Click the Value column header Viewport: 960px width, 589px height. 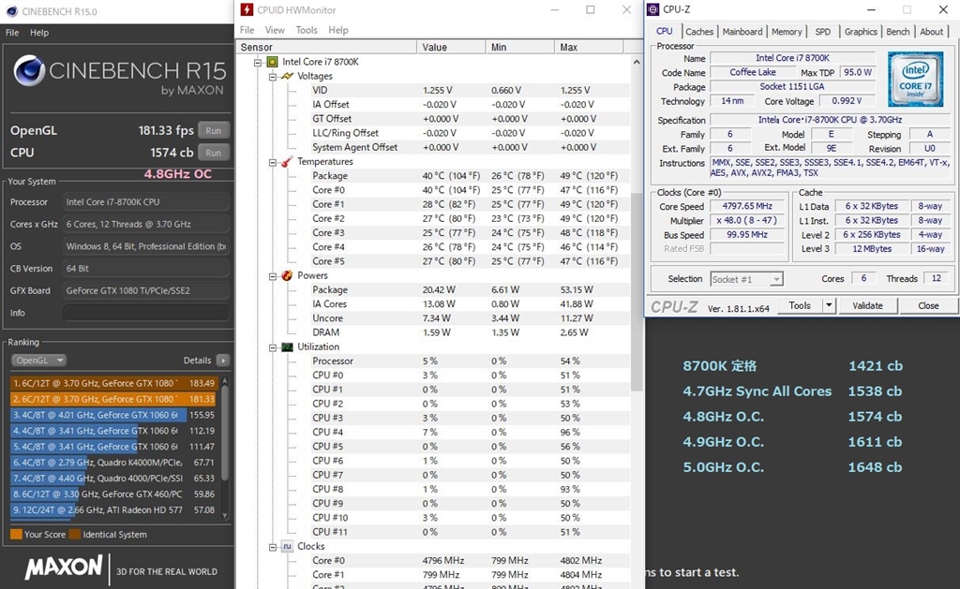[451, 47]
